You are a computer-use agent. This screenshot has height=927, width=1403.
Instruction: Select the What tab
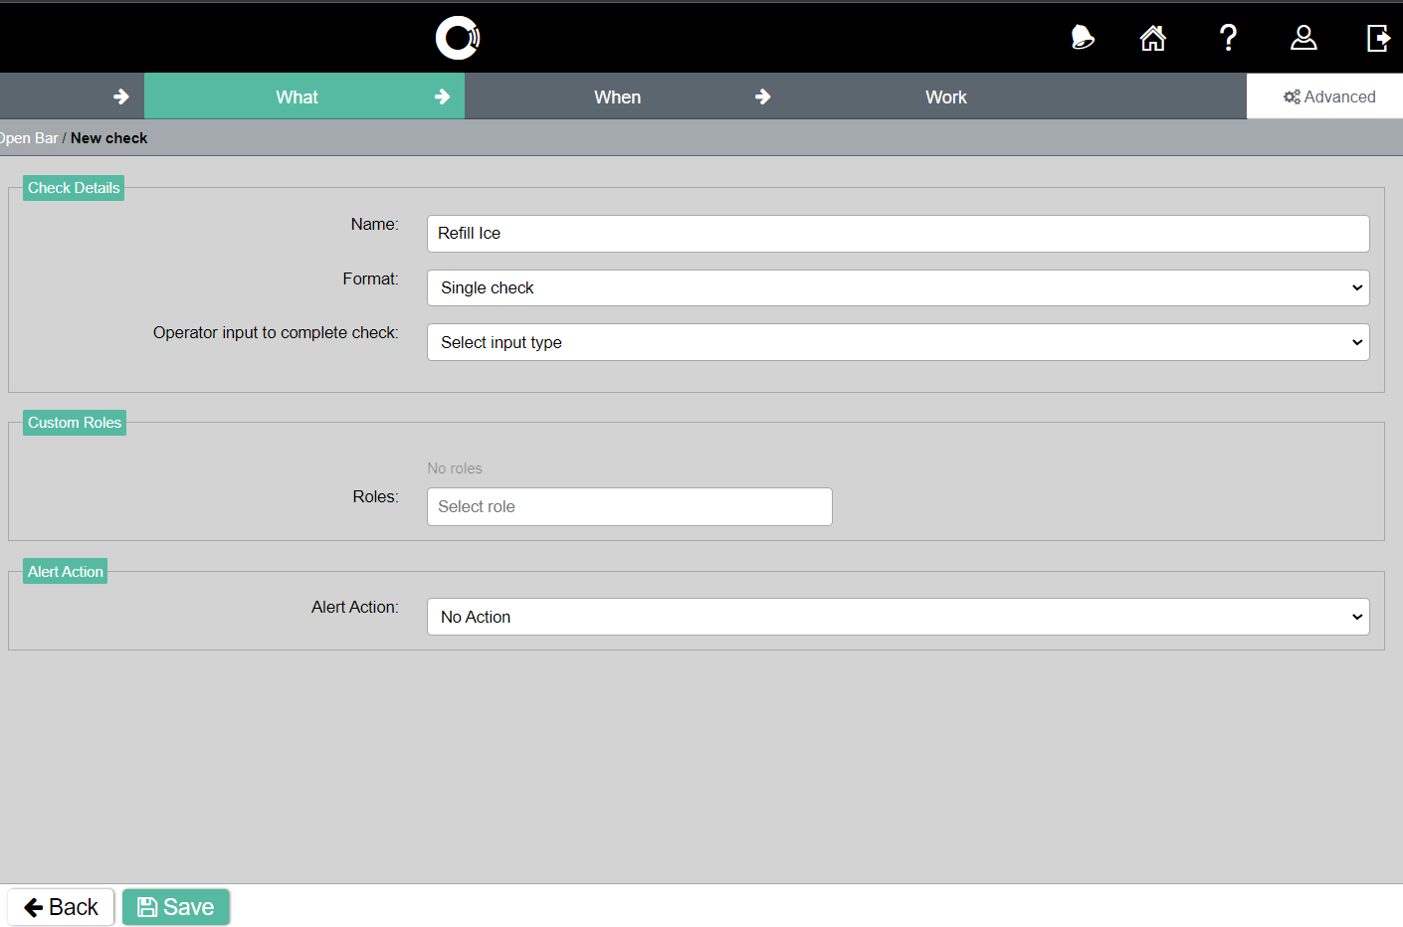point(297,96)
